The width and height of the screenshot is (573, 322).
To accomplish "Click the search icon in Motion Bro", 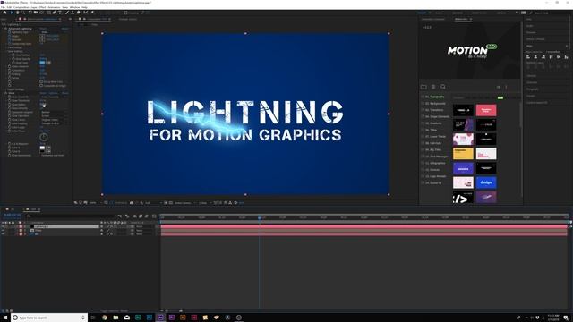I will pos(443,87).
